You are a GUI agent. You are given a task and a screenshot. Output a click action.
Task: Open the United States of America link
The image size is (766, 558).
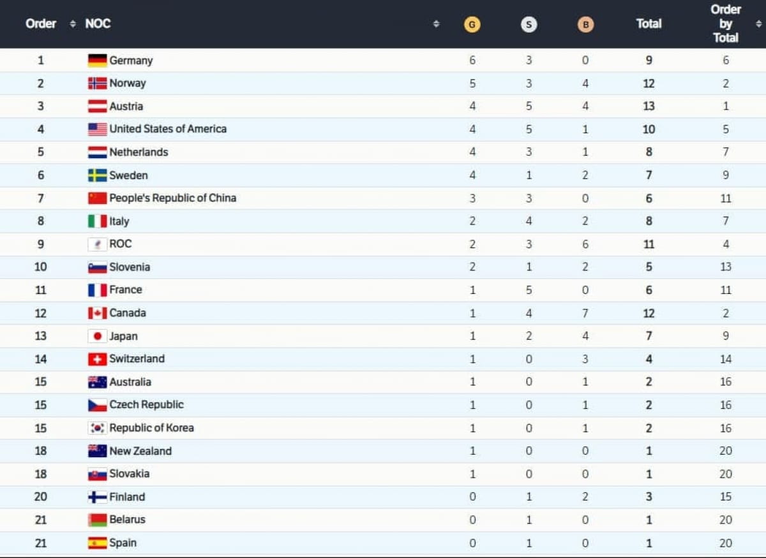click(x=168, y=129)
